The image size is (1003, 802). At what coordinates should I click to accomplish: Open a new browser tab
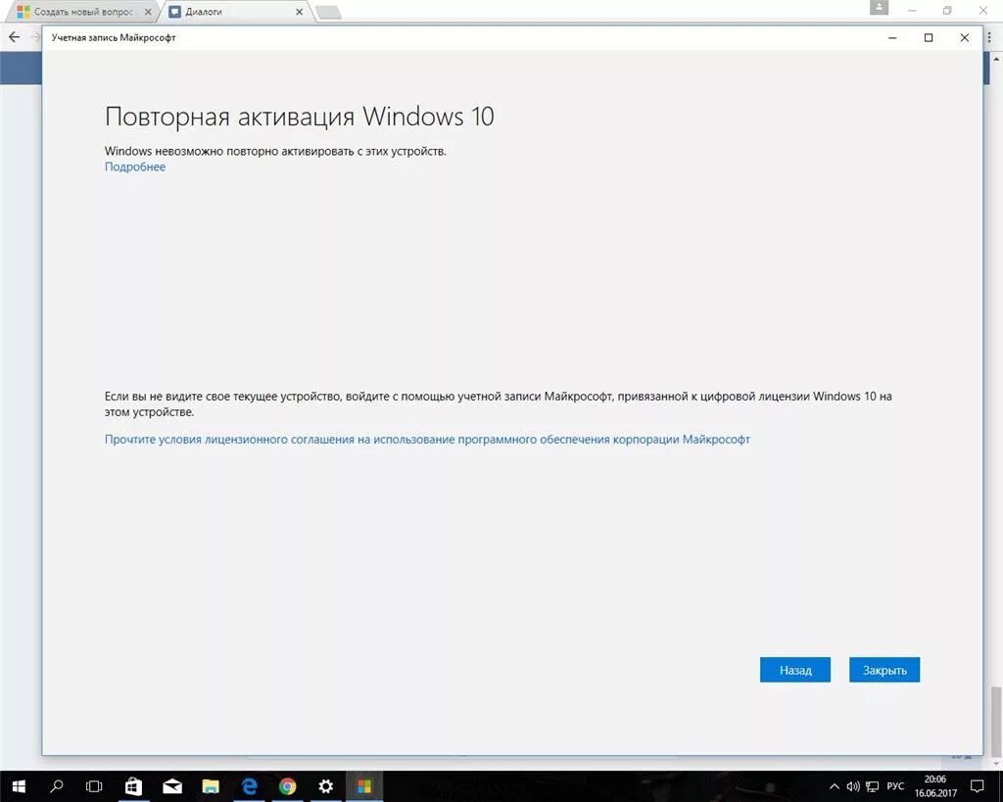click(329, 12)
